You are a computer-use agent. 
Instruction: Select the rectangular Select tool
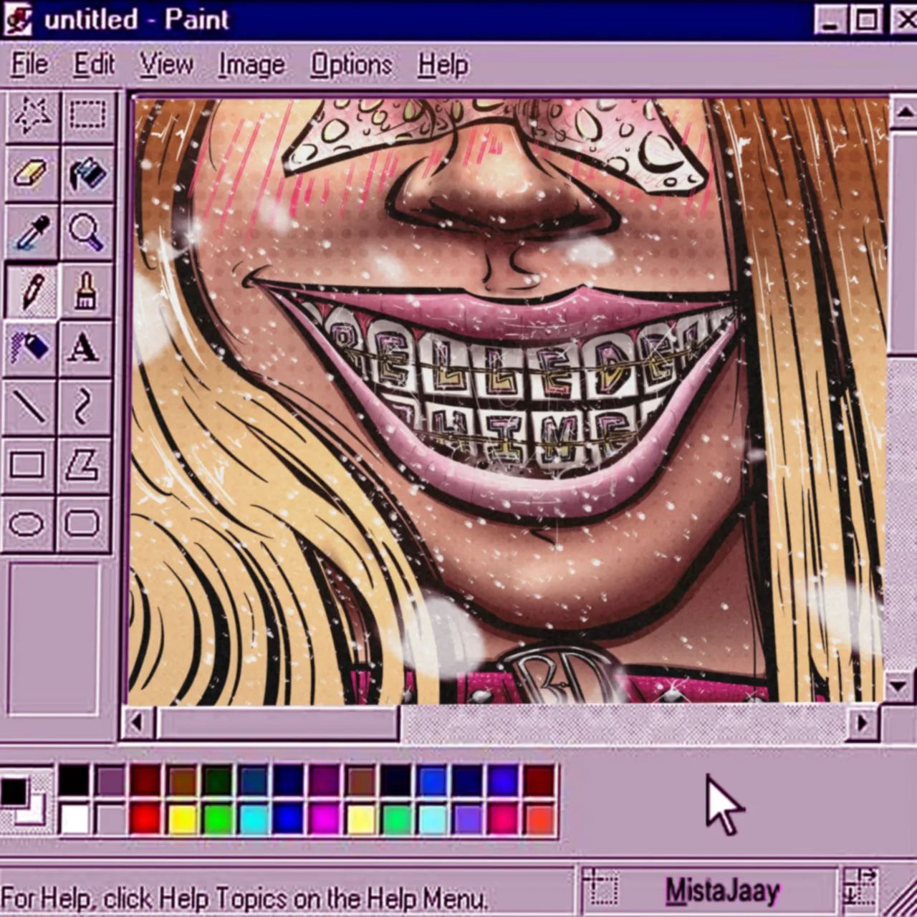coord(87,115)
